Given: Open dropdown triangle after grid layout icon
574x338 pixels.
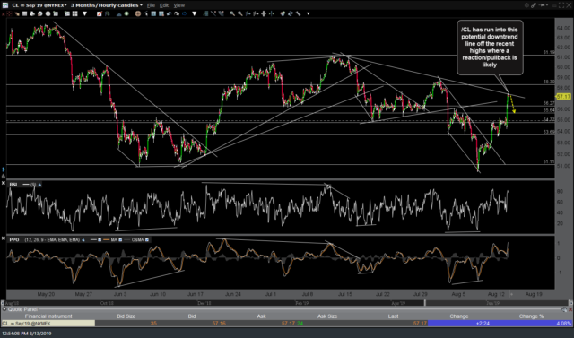Looking at the screenshot, I should point(85,14).
